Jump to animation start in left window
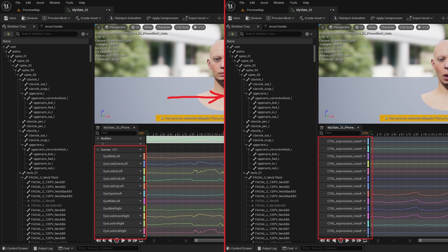448x252 pixels. coord(98,240)
